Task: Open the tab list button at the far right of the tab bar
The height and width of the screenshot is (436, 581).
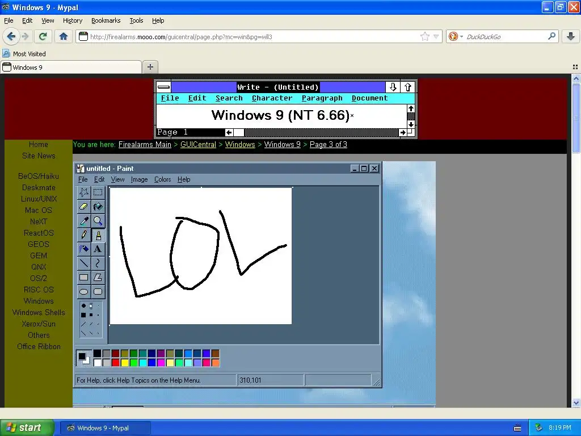Action: (575, 67)
